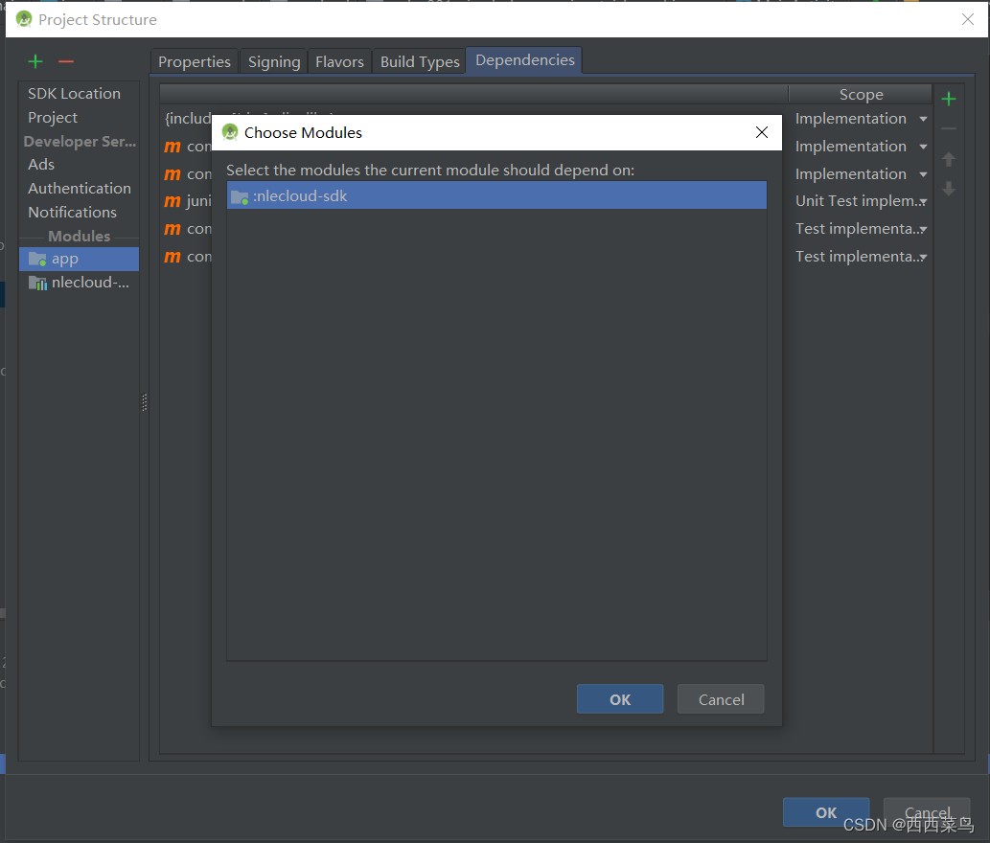
Task: Click Android Studio icon in Choose Modules title
Action: (230, 132)
